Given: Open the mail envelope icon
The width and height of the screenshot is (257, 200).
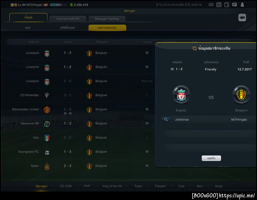Looking at the screenshot, I should click(211, 5).
